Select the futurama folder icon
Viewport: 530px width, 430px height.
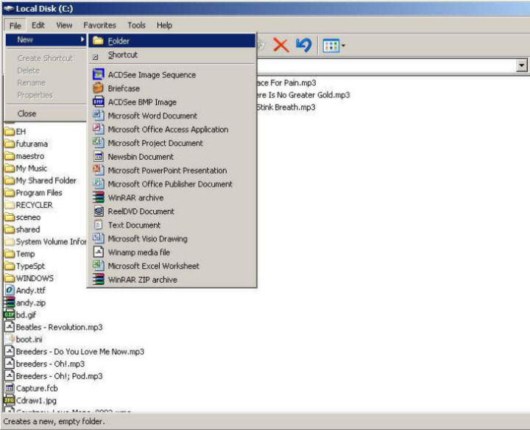10,144
